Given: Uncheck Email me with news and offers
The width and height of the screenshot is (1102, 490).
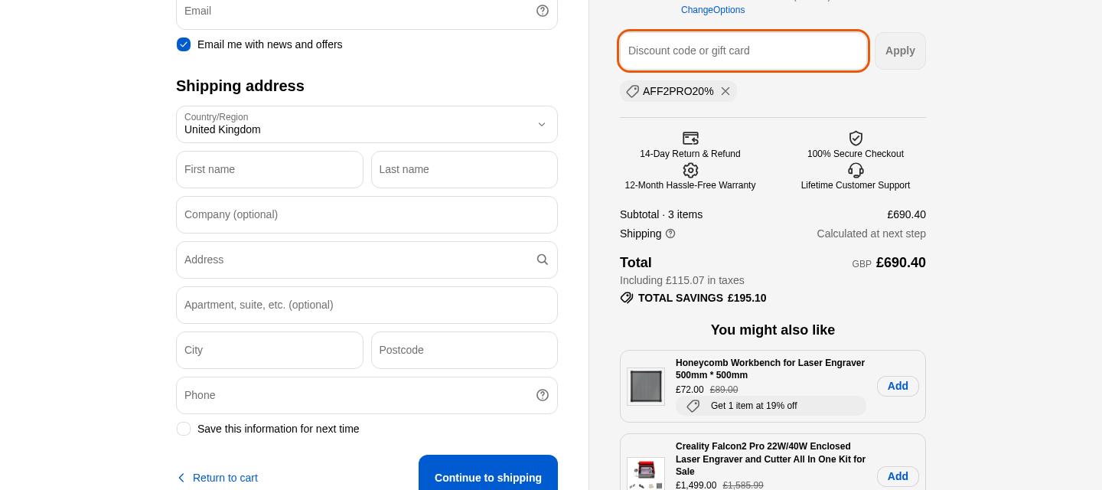Looking at the screenshot, I should click(184, 44).
